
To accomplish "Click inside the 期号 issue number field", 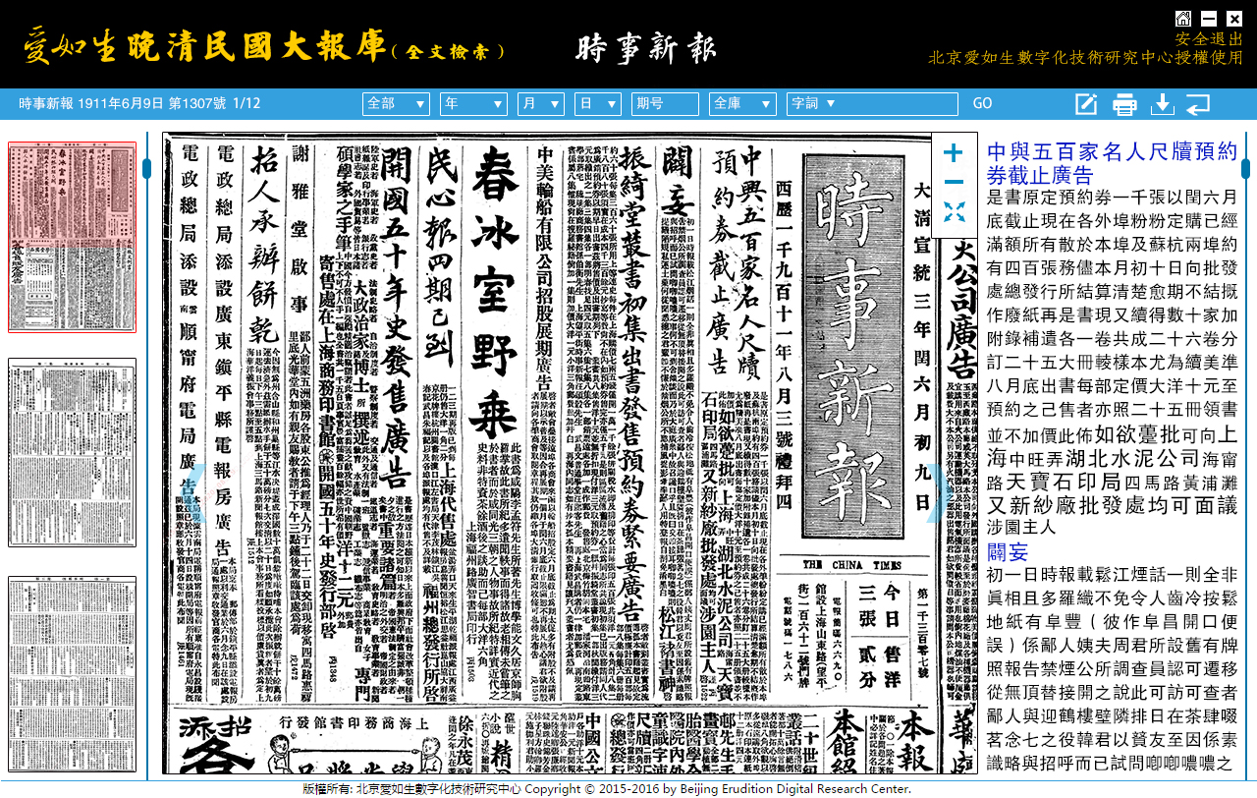I will click(x=665, y=102).
